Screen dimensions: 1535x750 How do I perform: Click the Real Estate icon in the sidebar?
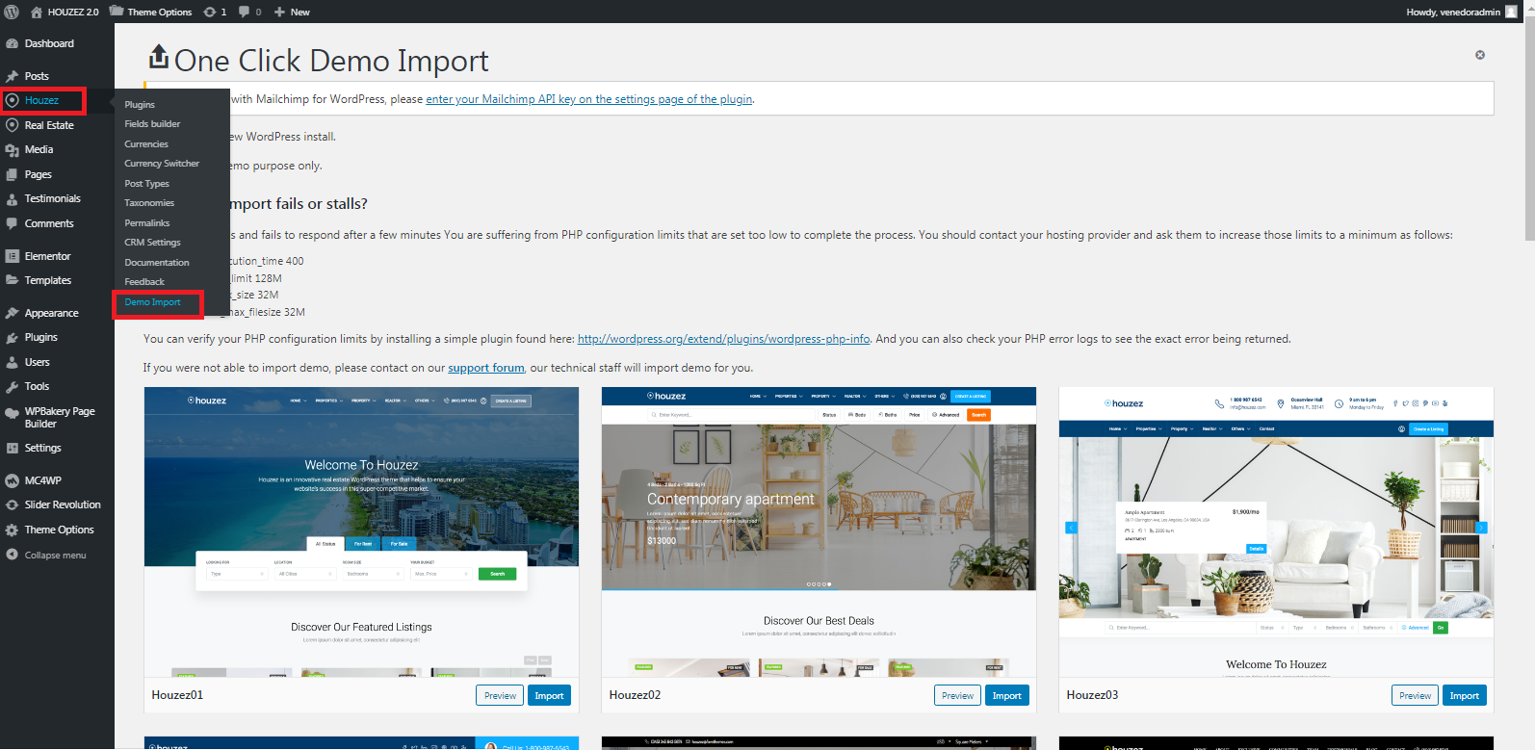click(13, 125)
